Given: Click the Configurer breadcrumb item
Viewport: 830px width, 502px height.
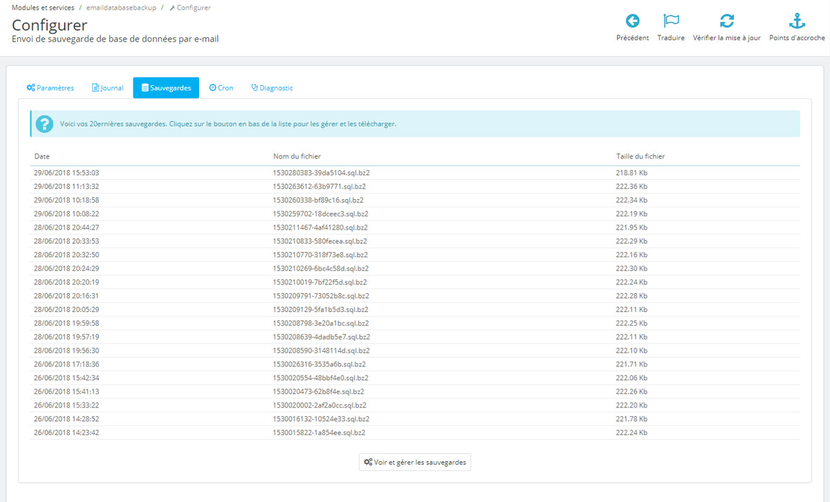Looking at the screenshot, I should pyautogui.click(x=190, y=8).
